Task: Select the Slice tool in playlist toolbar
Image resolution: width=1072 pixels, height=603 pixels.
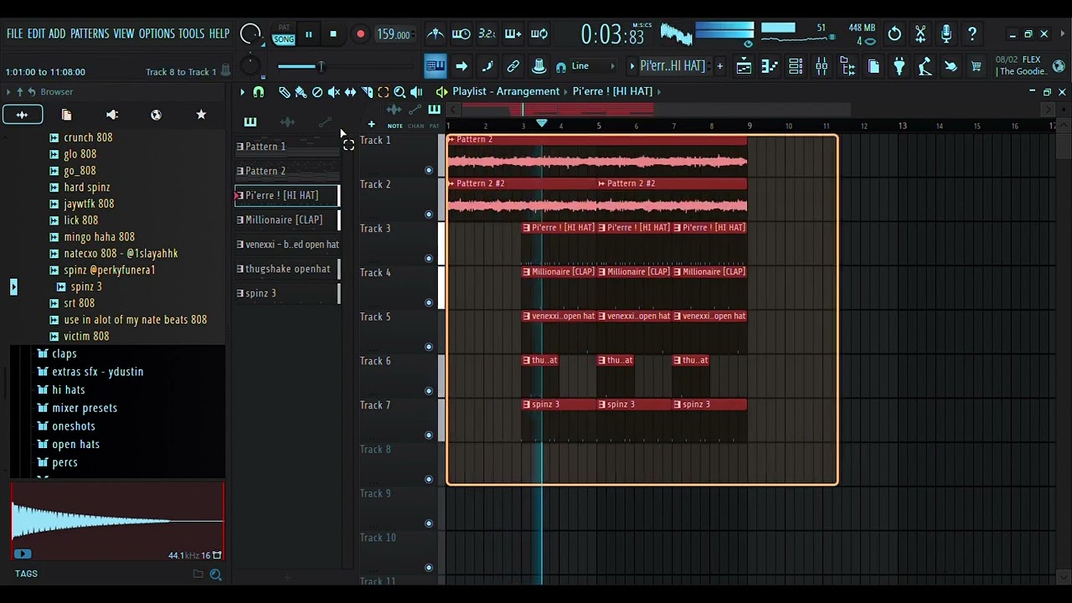Action: pyautogui.click(x=367, y=92)
